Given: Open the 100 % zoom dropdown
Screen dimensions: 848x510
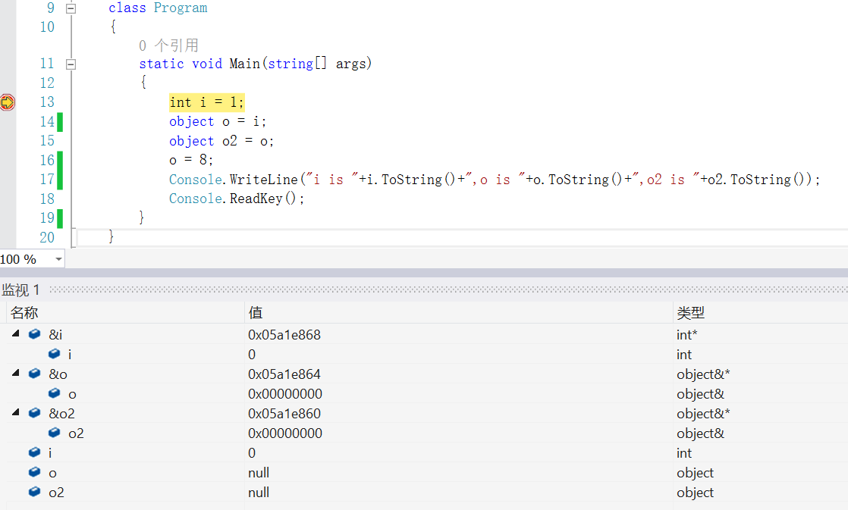Looking at the screenshot, I should 58,259.
